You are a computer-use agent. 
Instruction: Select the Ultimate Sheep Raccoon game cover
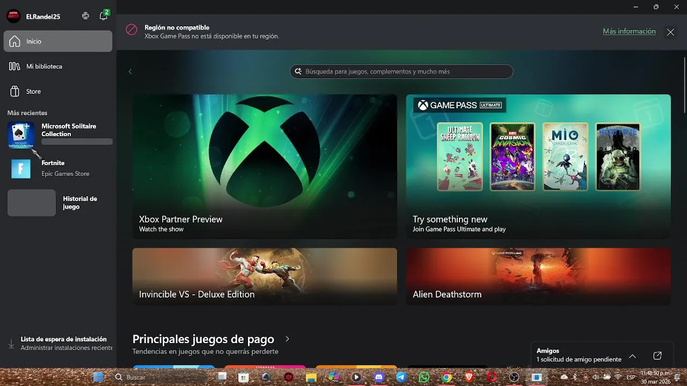(460, 157)
